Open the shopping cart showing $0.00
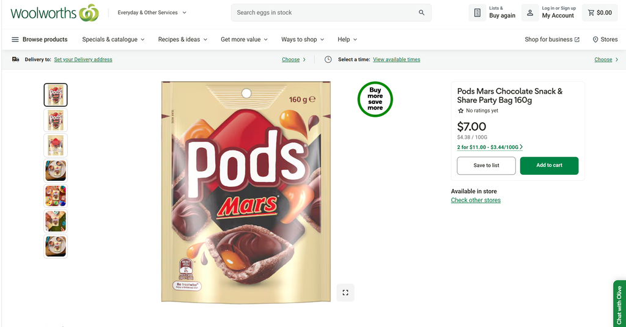 click(x=600, y=13)
